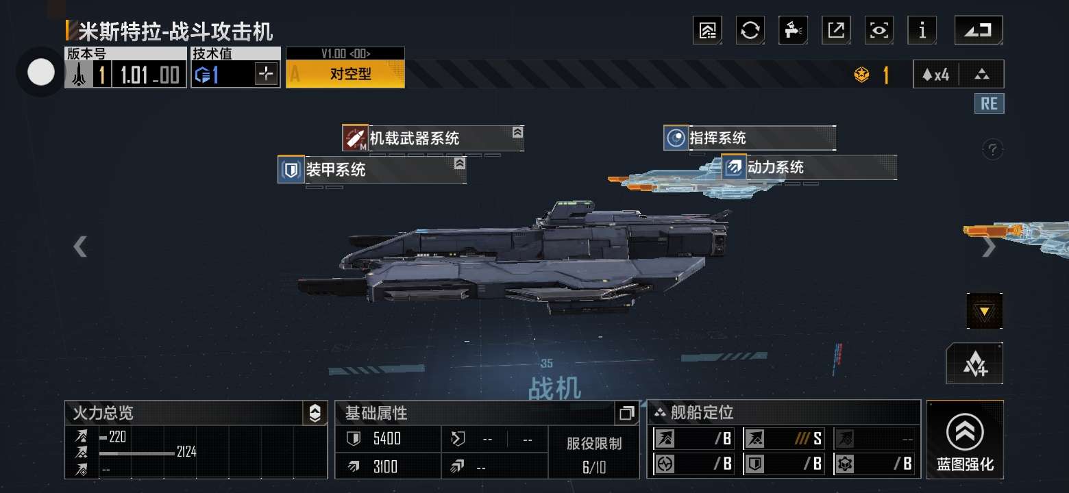
Task: Open 基础属性 details window icon
Action: pos(626,414)
